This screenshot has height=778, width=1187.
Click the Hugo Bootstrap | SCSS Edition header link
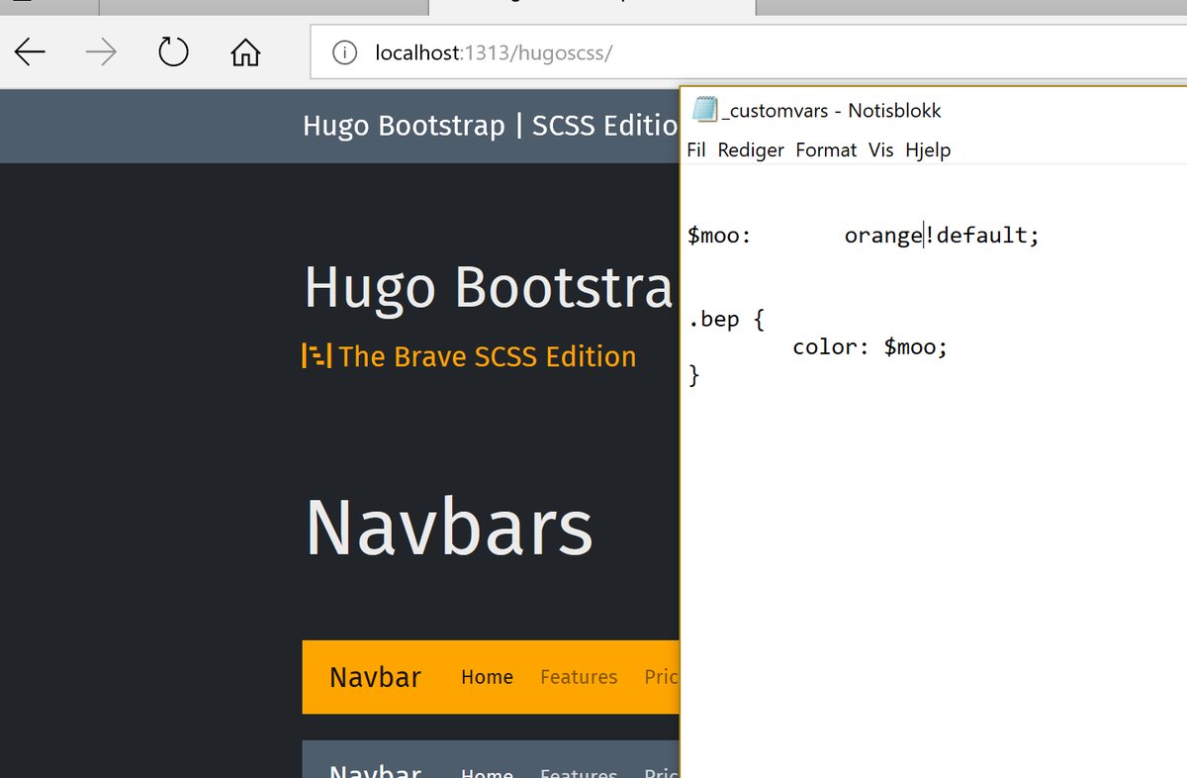491,127
